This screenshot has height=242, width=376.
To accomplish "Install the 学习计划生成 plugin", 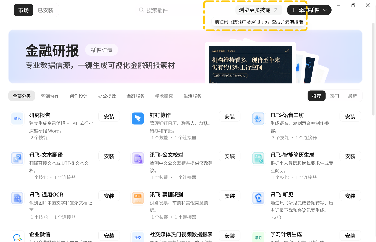I will click(x=350, y=236).
